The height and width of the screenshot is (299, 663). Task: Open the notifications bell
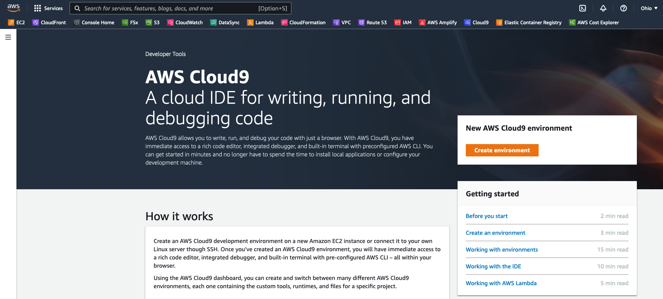pos(603,8)
